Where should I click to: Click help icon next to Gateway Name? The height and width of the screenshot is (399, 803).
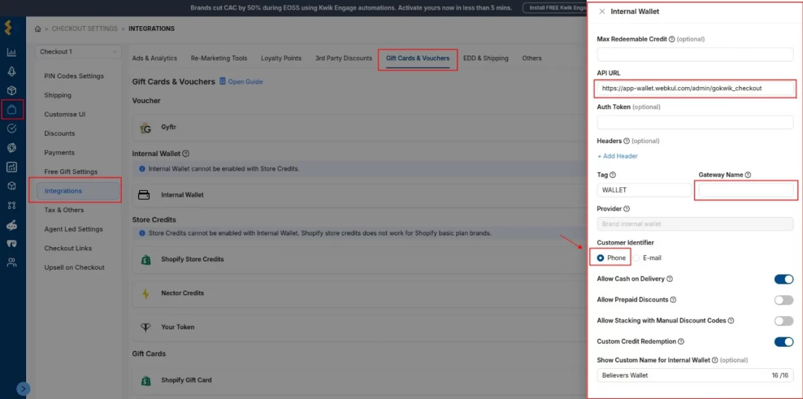pos(748,175)
